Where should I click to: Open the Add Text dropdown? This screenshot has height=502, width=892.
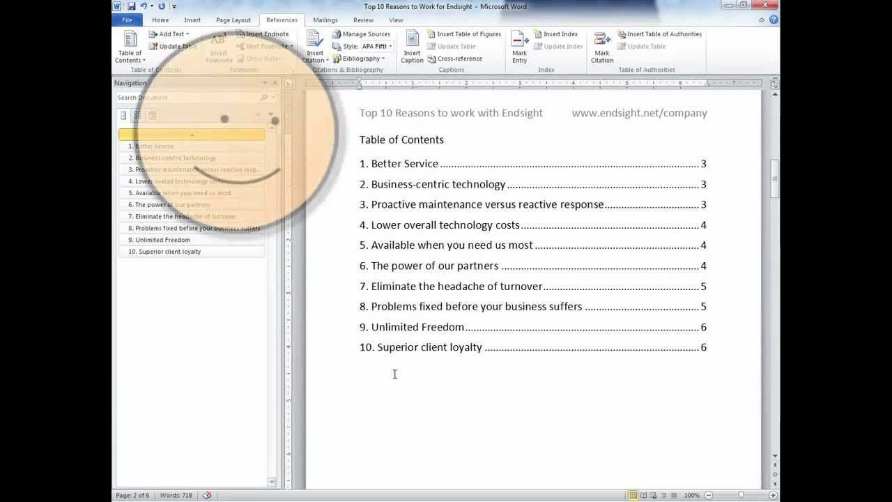pyautogui.click(x=169, y=34)
